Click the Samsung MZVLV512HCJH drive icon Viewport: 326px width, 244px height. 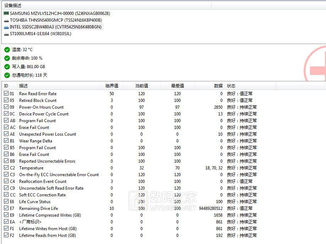(x=6, y=13)
